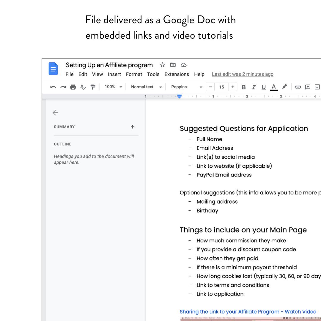Increase font size with plus button

click(x=233, y=87)
